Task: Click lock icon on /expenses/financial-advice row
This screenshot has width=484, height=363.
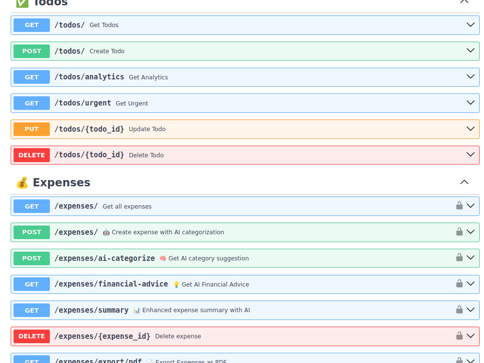Action: (x=459, y=283)
